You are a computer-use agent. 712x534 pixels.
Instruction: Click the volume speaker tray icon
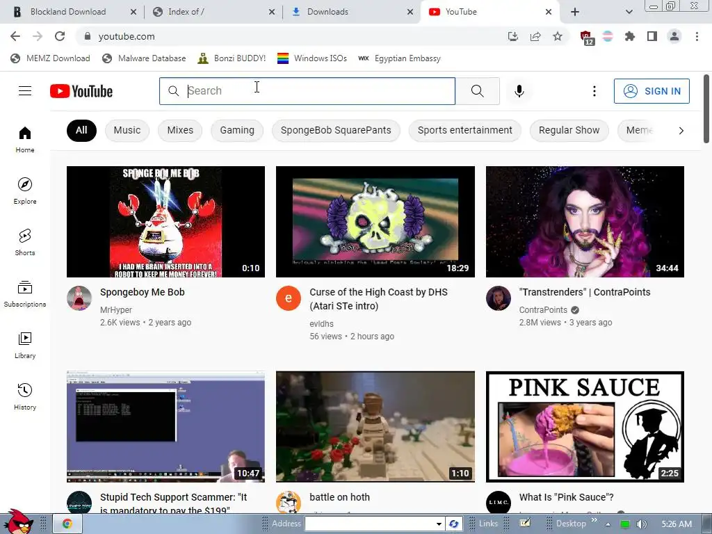tap(641, 524)
